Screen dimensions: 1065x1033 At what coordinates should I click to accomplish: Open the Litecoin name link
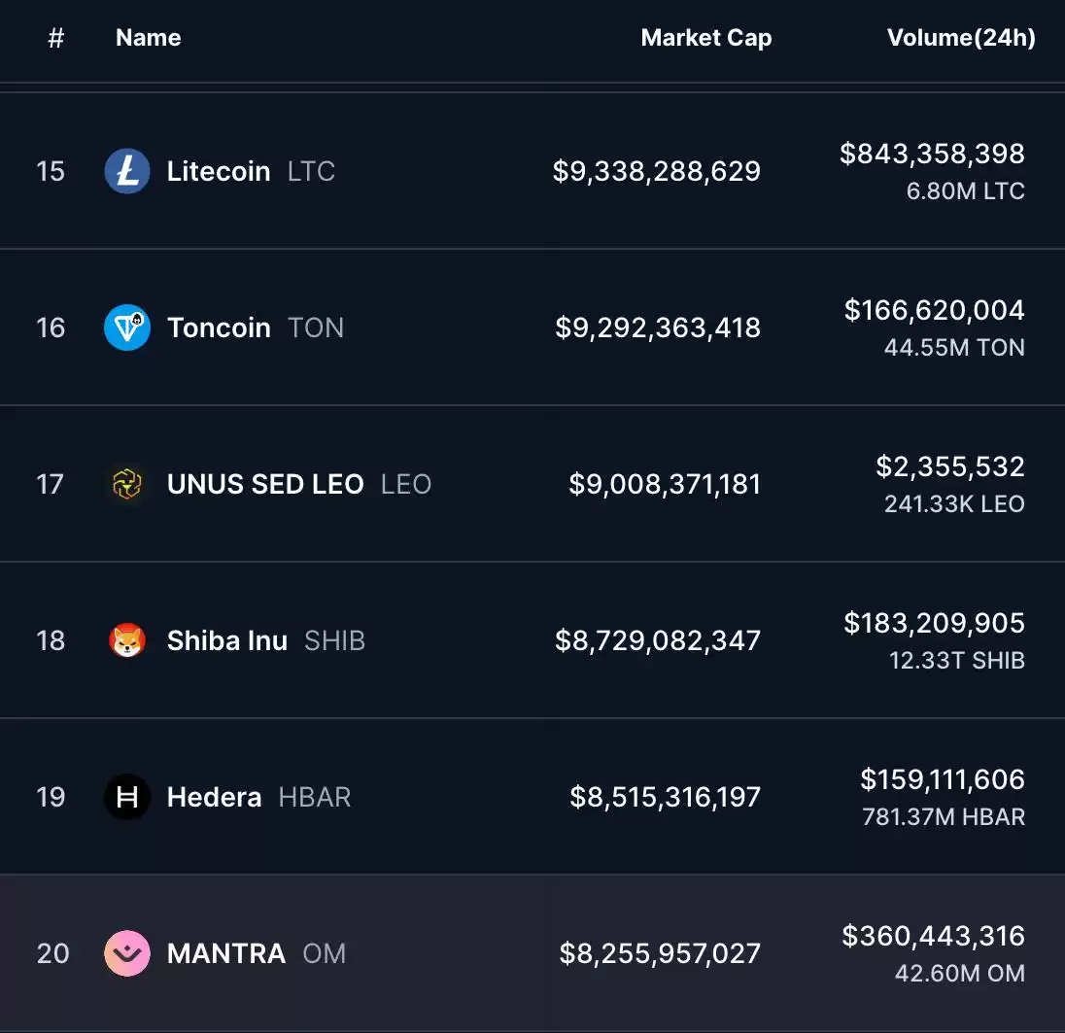coord(219,171)
